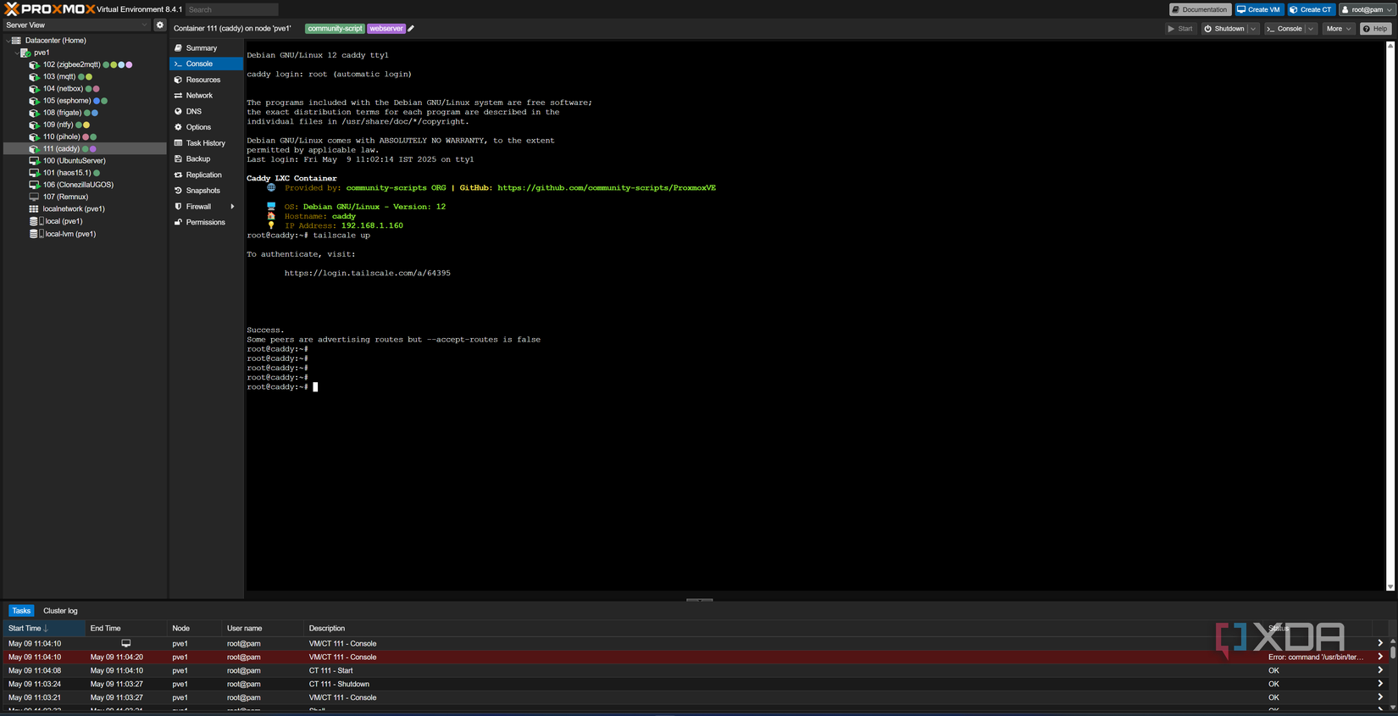Viewport: 1398px width, 716px height.
Task: Expand details of the CT 111 - Shutdown task
Action: [1380, 684]
